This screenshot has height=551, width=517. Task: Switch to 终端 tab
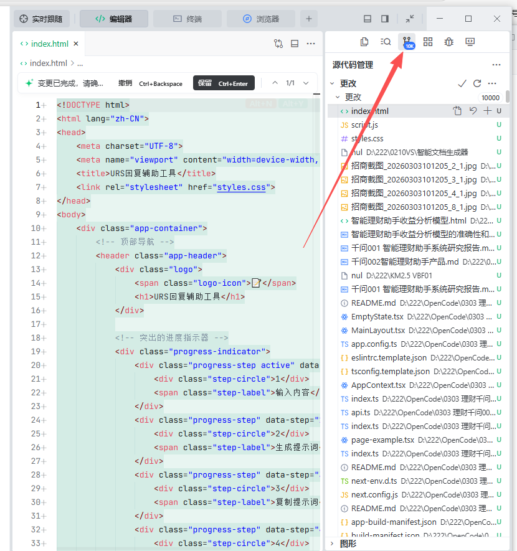(x=187, y=19)
